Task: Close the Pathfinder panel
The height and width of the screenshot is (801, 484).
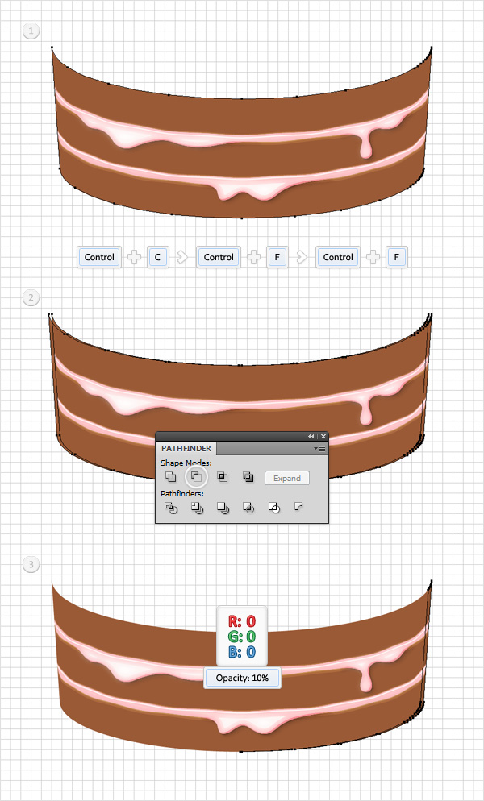Action: point(323,436)
